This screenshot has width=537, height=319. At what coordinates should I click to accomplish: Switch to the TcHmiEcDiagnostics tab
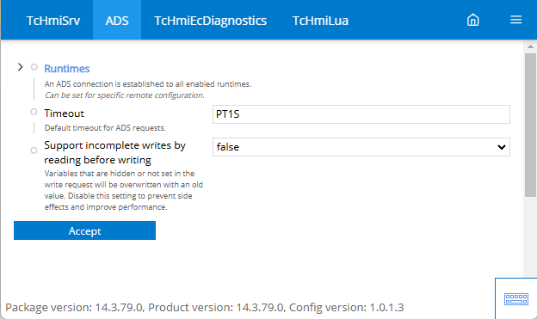(x=210, y=20)
